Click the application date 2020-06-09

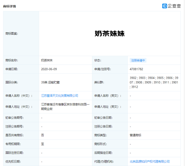49,69
